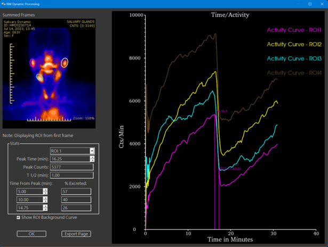Select the 10.00 time-from-peak input

30,200
